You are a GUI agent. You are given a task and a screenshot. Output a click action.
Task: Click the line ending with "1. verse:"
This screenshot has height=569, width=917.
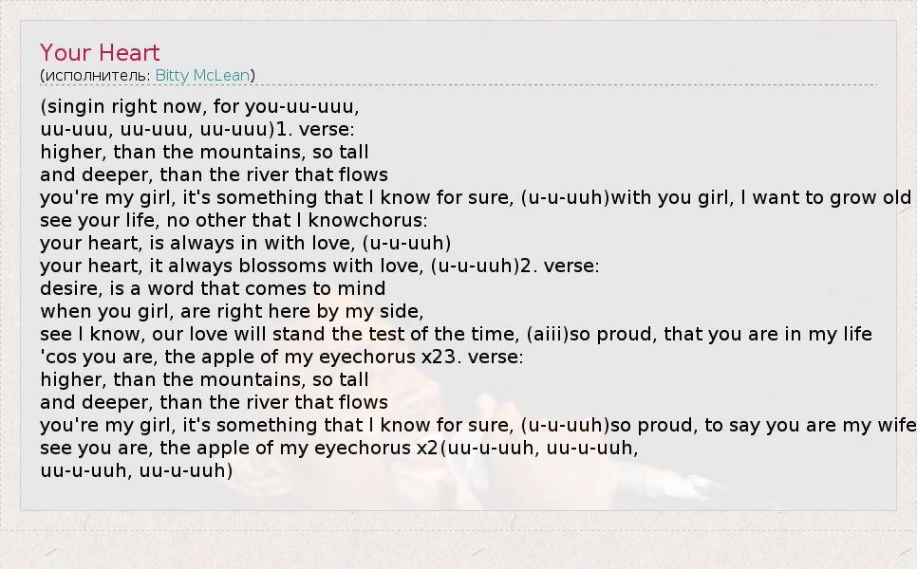[197, 129]
